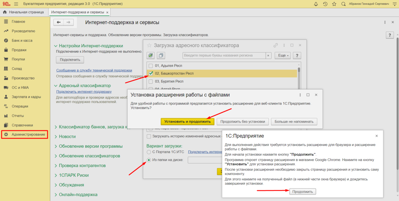Open the global search magnifier icon
Viewport: 399px width, 201px height.
coord(343,4)
